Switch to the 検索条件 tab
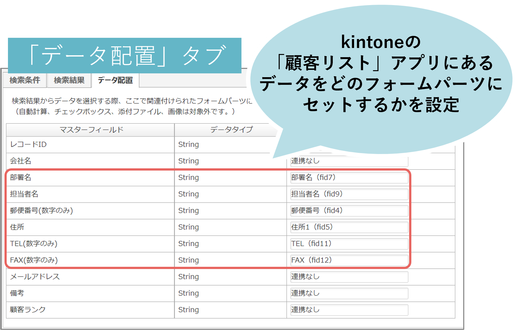This screenshot has width=530, height=330. point(25,80)
